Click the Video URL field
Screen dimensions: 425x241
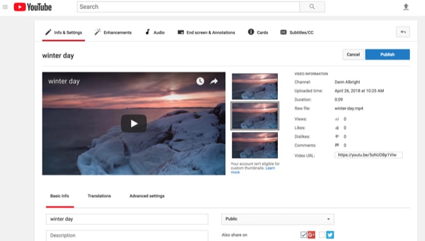click(369, 155)
